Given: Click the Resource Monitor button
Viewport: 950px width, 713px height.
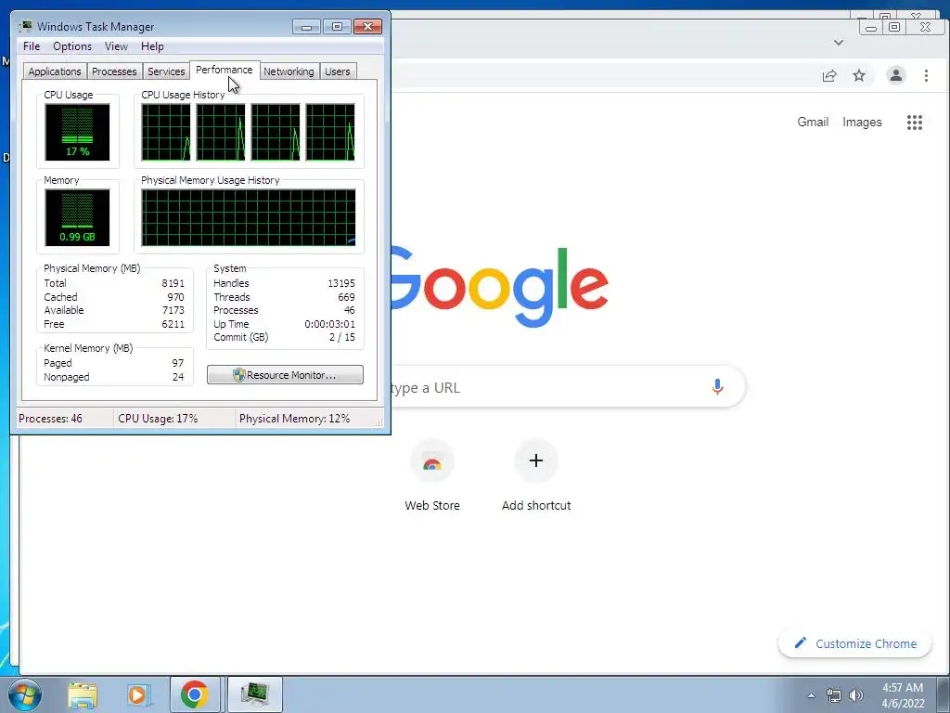Looking at the screenshot, I should coord(285,375).
